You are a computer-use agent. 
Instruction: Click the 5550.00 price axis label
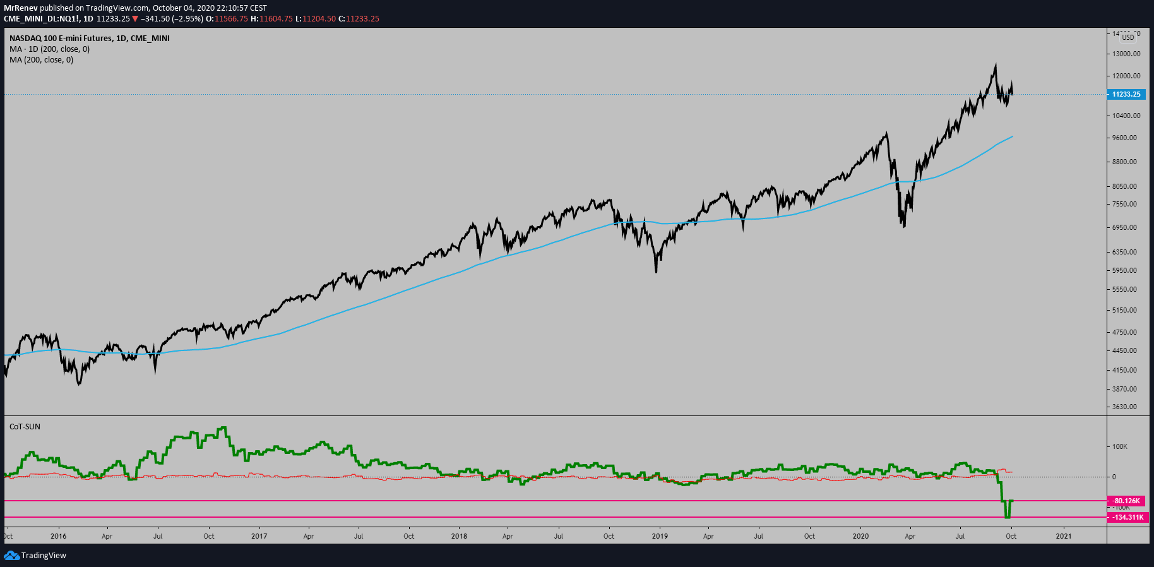tap(1124, 289)
